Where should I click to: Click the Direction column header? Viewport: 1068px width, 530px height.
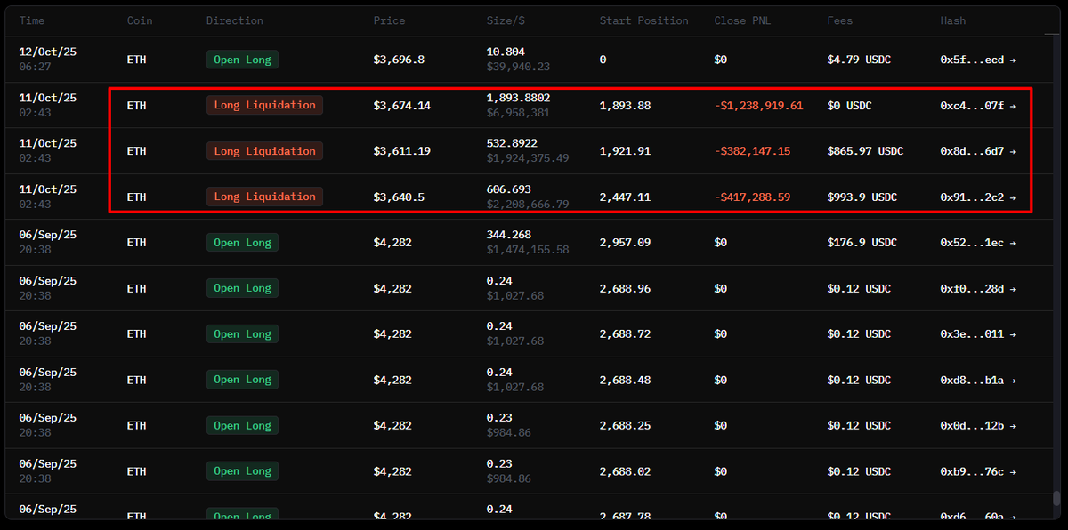pos(235,20)
